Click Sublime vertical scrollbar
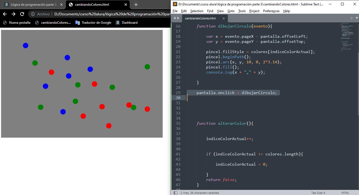359x195 pixels. pyautogui.click(x=358, y=84)
